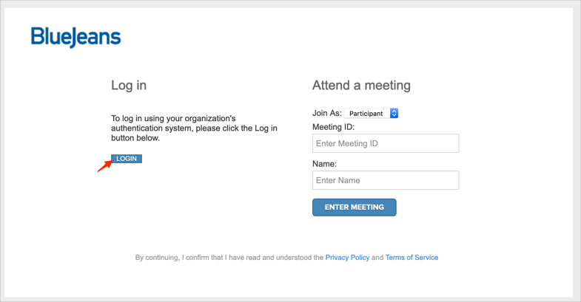Click the organization authentication instruction paragraph
Screen dimensions: 581x302
[194, 128]
